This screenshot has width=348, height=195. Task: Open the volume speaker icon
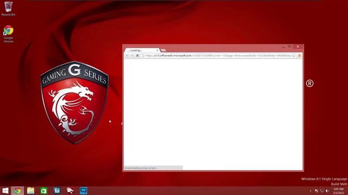click(327, 191)
